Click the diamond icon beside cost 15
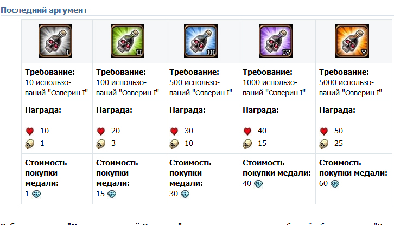 [112, 194]
